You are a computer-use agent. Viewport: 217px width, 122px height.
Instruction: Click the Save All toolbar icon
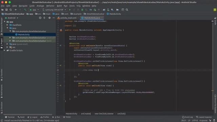coord(6,10)
